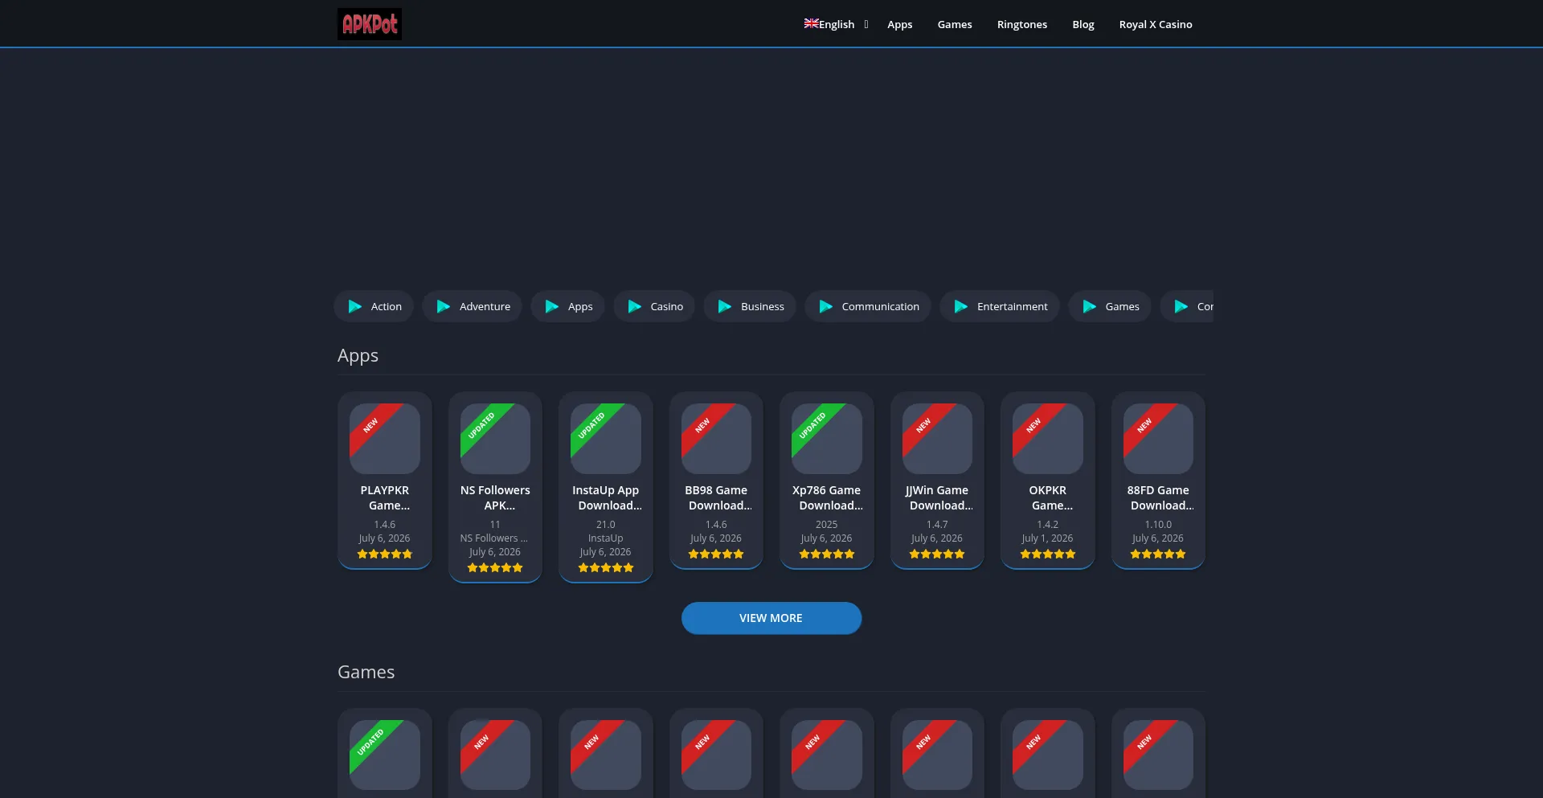Click the InstaUp App Download... title
Image resolution: width=1543 pixels, height=798 pixels.
606,497
